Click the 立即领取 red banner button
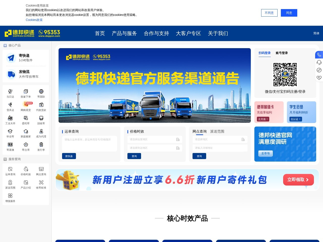Viewport: 323px width, 242px height. pyautogui.click(x=299, y=180)
